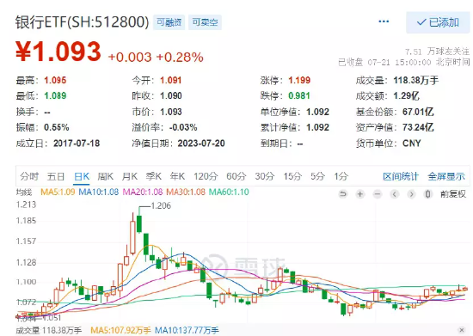Click the 涨停 1.199 value

click(299, 80)
